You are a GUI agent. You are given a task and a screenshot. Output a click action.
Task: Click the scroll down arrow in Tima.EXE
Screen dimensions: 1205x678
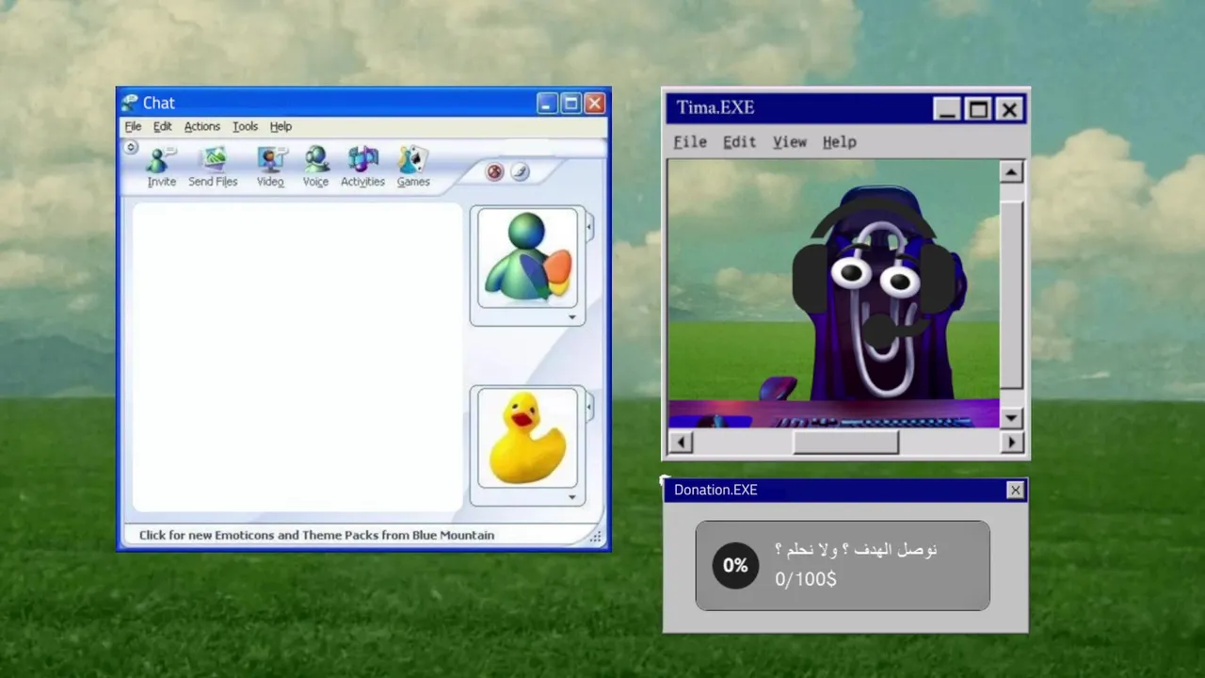tap(1010, 417)
